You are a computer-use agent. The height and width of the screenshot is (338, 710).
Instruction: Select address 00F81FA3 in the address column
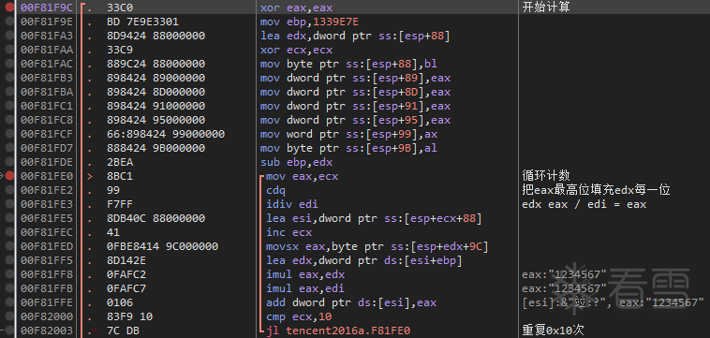[x=47, y=36]
